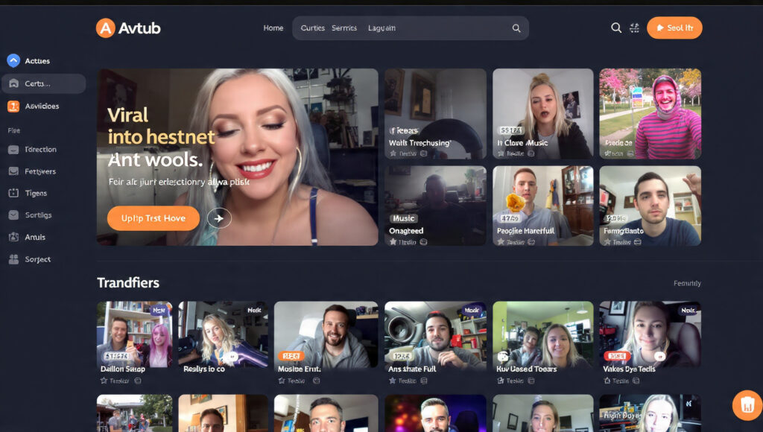Open the It Clove Music video thumbnail
Image resolution: width=763 pixels, height=432 pixels.
pos(542,113)
